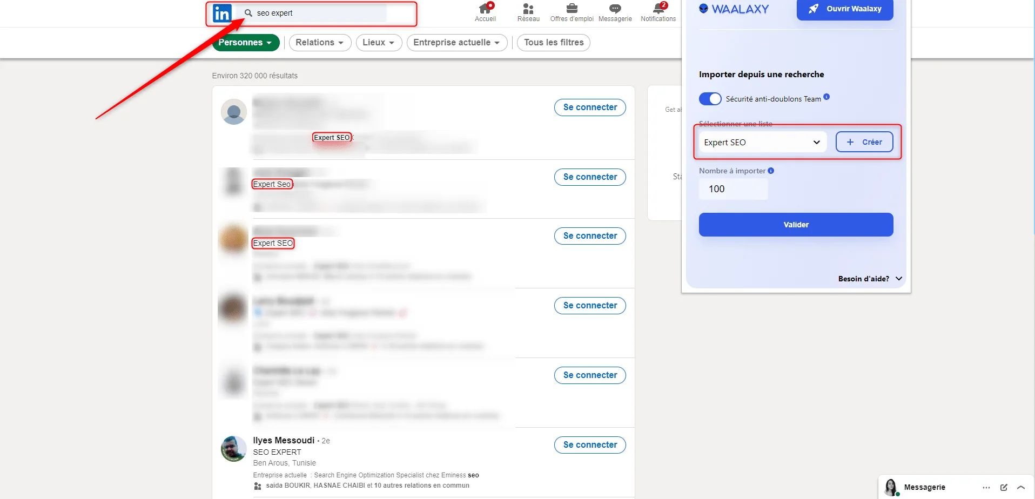Image resolution: width=1035 pixels, height=499 pixels.
Task: Click Créer list button
Action: click(864, 142)
